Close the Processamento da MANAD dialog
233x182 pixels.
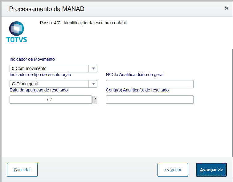pyautogui.click(x=227, y=8)
